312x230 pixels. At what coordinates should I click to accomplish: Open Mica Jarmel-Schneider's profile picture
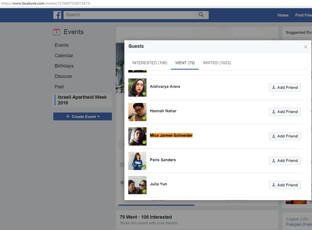[x=137, y=136]
